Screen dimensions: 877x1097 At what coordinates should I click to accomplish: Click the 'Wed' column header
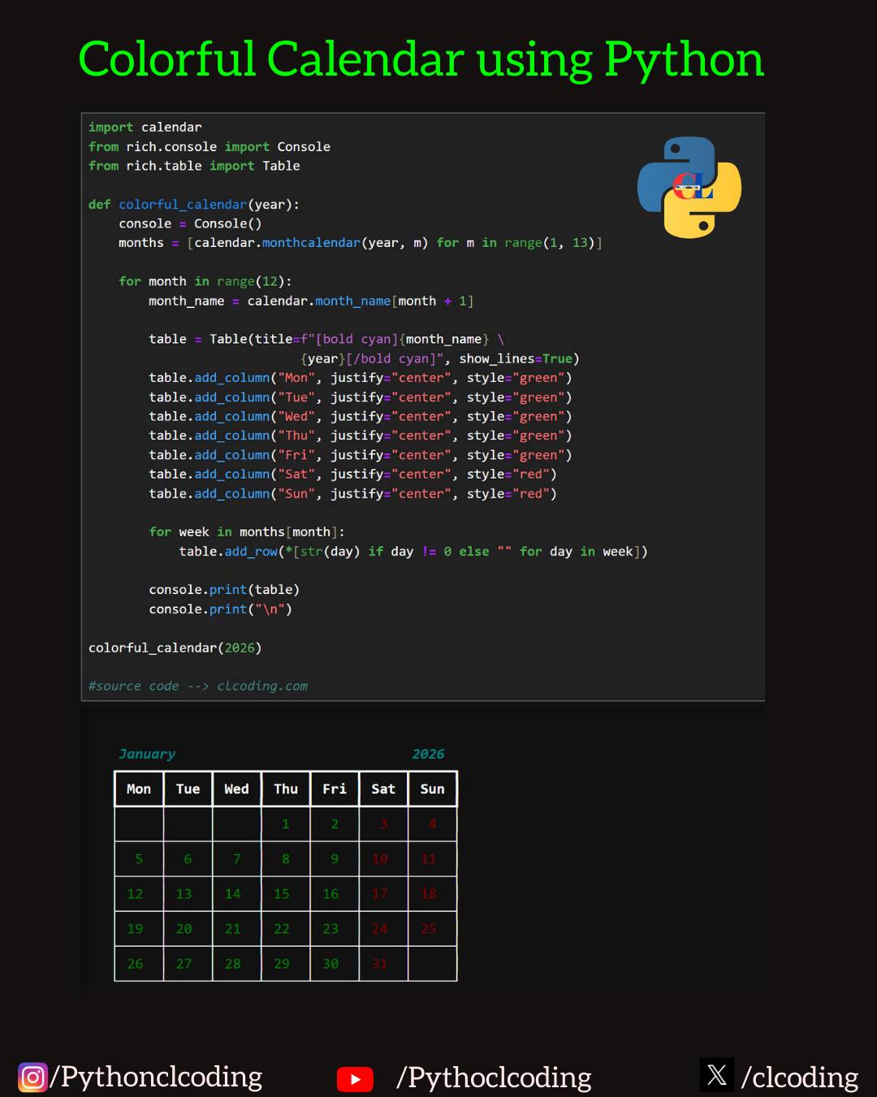coord(236,789)
